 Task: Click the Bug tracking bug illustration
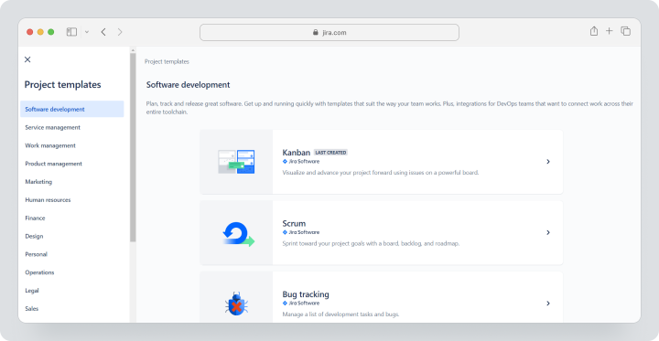click(x=236, y=304)
